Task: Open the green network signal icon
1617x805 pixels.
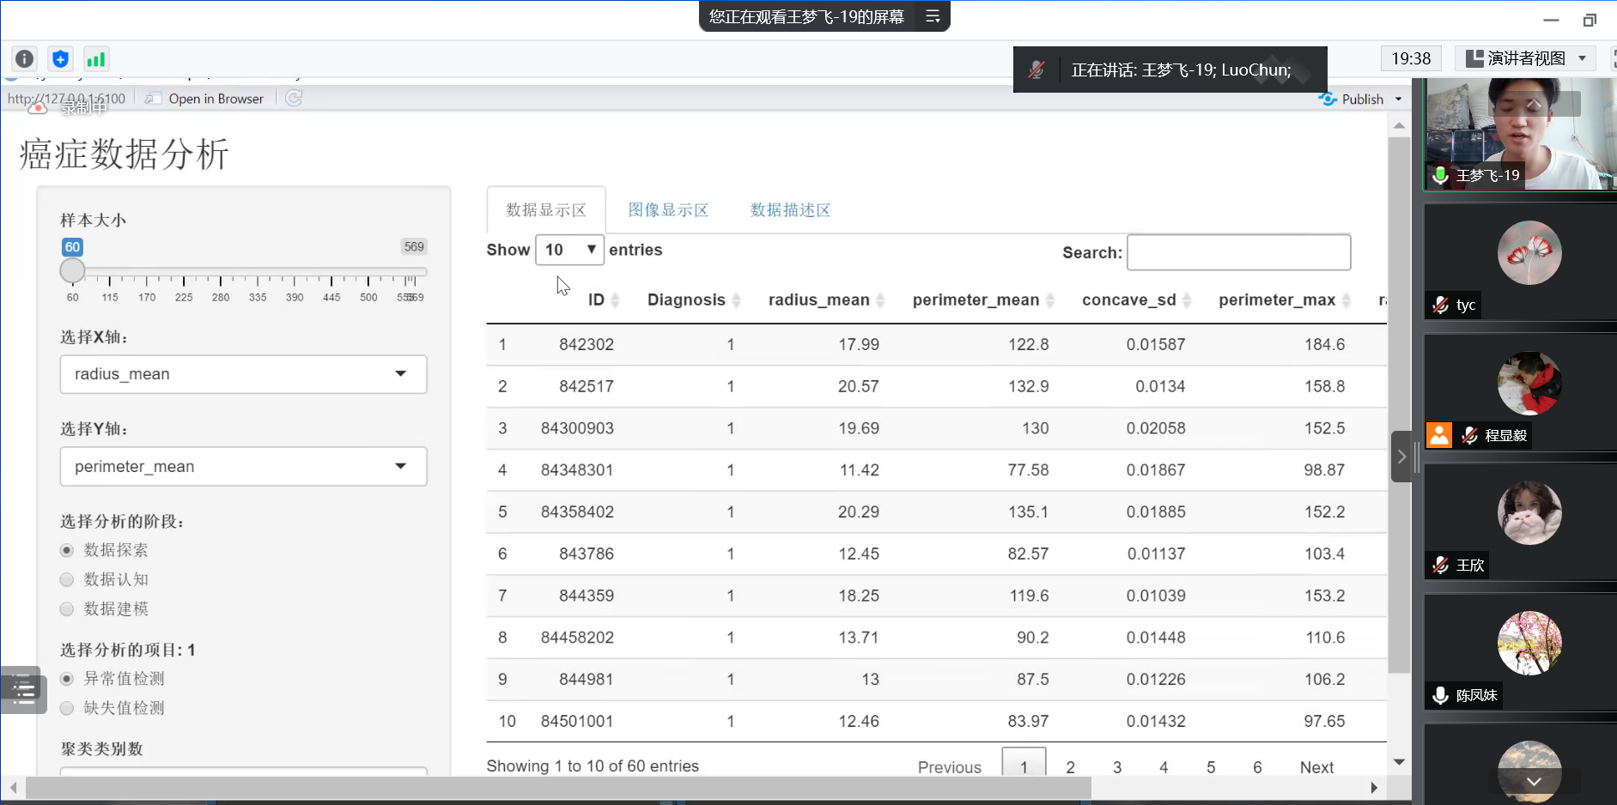Action: point(95,58)
